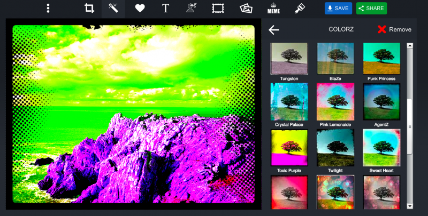Go back with the left arrow
The height and width of the screenshot is (216, 428).
[x=274, y=30]
